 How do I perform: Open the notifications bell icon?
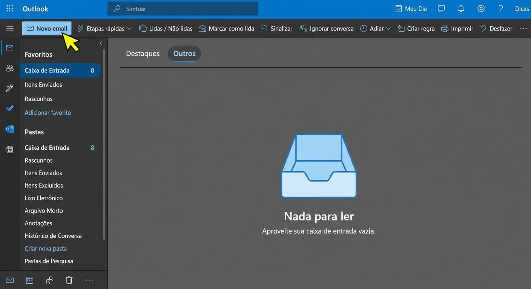[461, 8]
